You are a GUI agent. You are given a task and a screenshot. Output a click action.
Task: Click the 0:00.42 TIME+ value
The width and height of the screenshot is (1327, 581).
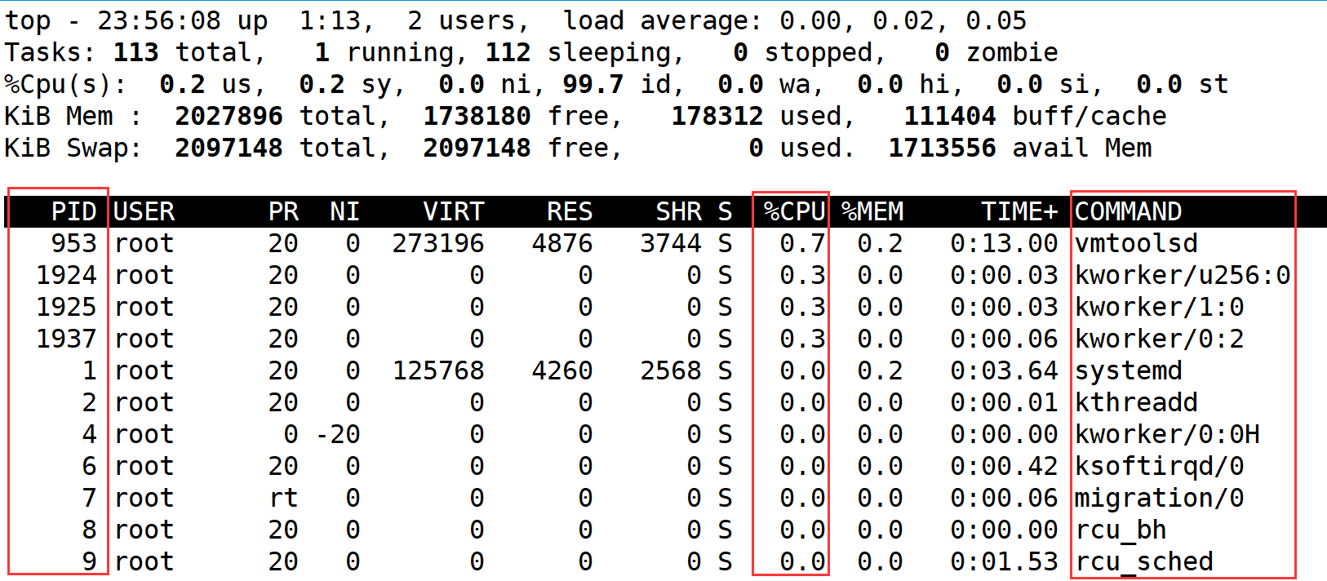point(1004,467)
